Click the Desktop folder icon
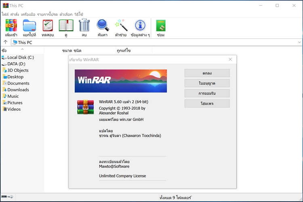The height and width of the screenshot is (202, 303). (x=4, y=76)
